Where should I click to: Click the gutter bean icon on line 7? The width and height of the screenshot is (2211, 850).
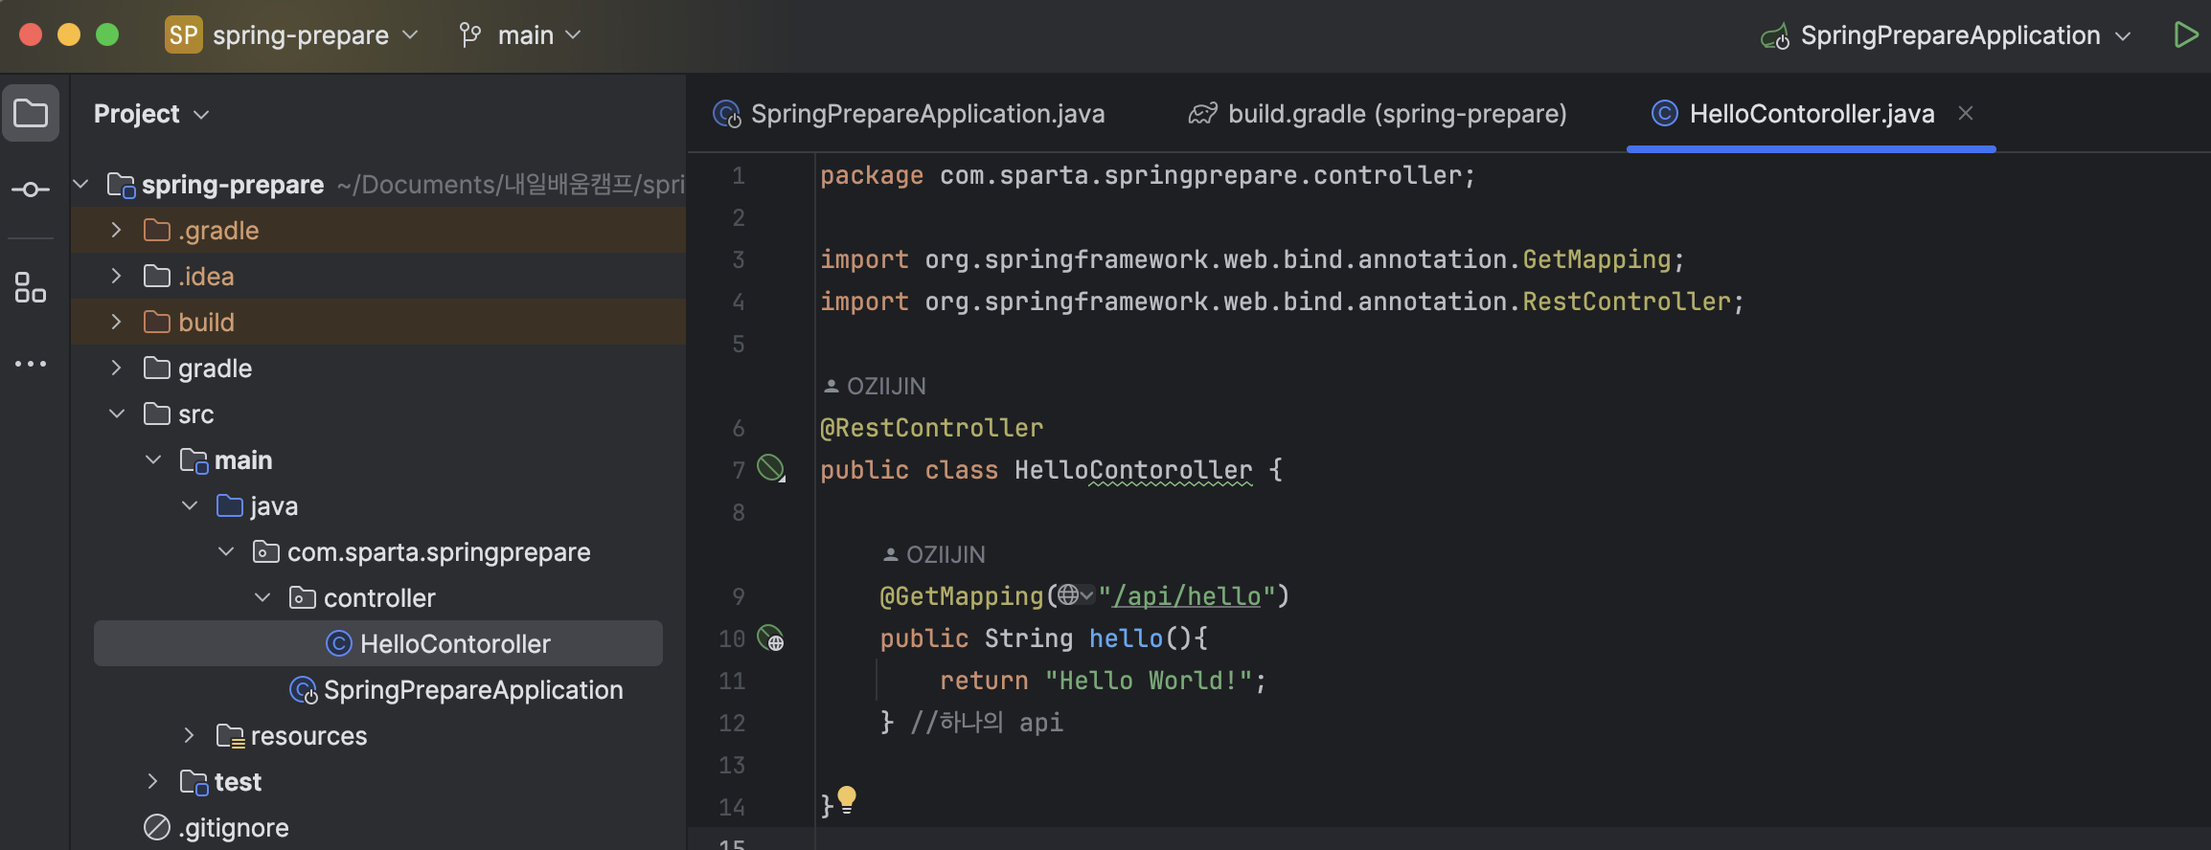click(x=771, y=469)
